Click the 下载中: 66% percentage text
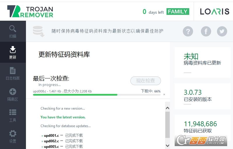Viewport: 233px width, 149px height. [x=151, y=91]
